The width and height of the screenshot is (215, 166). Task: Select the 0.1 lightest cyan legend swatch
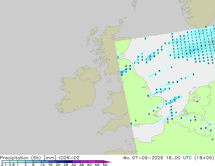6,162
